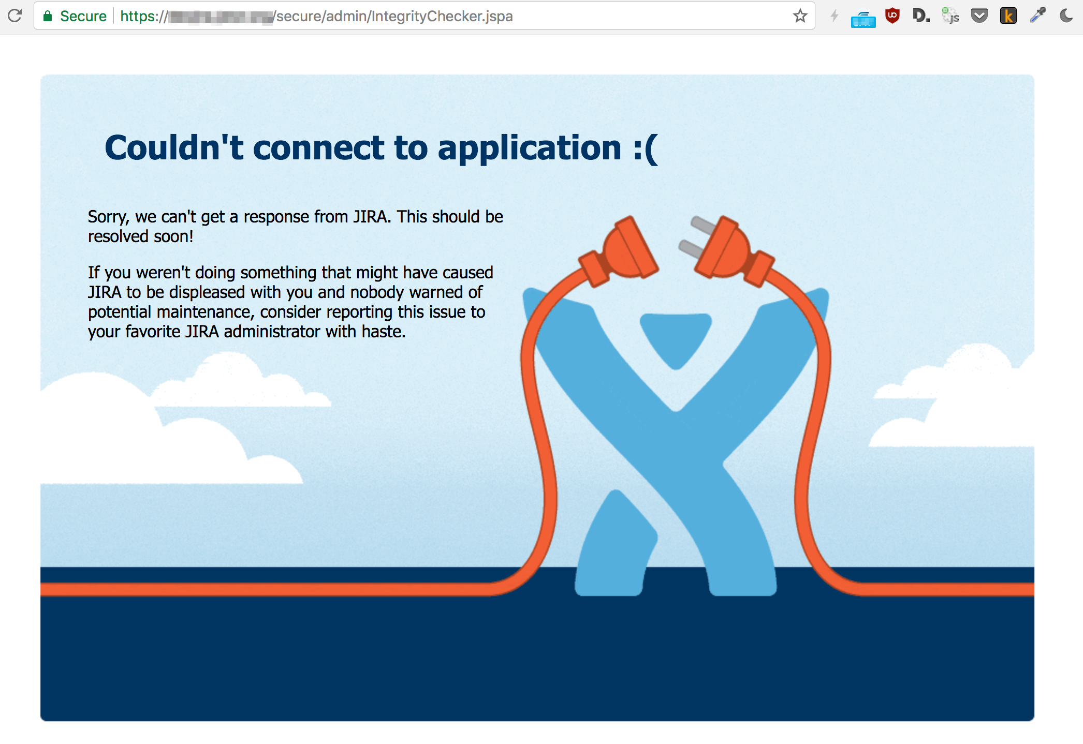This screenshot has height=744, width=1083.
Task: Reload the current page
Action: click(x=14, y=16)
